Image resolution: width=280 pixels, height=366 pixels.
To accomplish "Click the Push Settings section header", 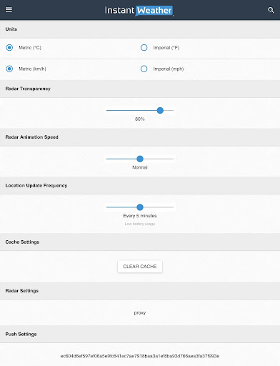I will click(x=140, y=334).
